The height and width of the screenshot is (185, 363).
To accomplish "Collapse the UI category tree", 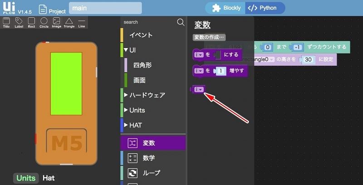I will [126, 50].
